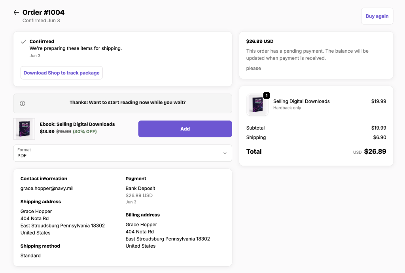Click the struck-through $19.99 ebook price

coord(64,132)
